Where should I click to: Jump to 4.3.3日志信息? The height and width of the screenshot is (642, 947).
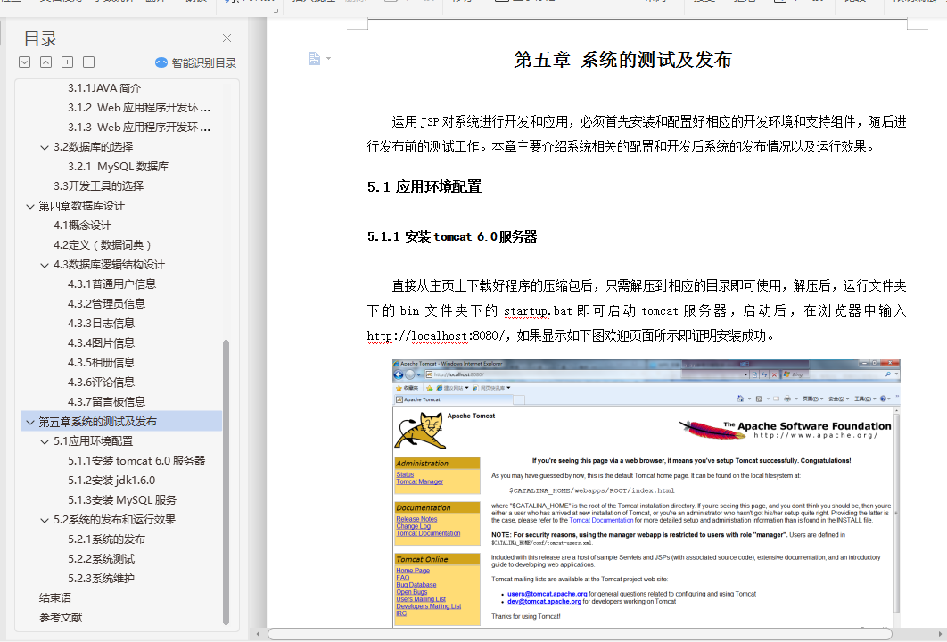pos(101,324)
